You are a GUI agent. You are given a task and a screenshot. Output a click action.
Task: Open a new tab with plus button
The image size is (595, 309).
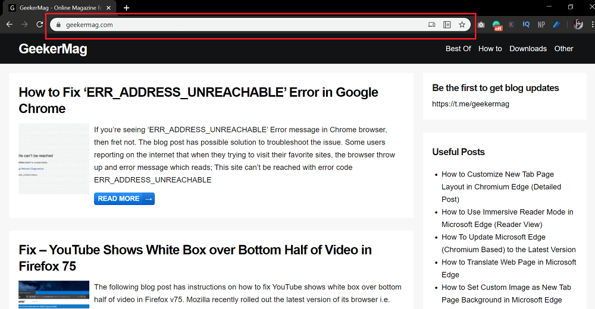pyautogui.click(x=126, y=8)
